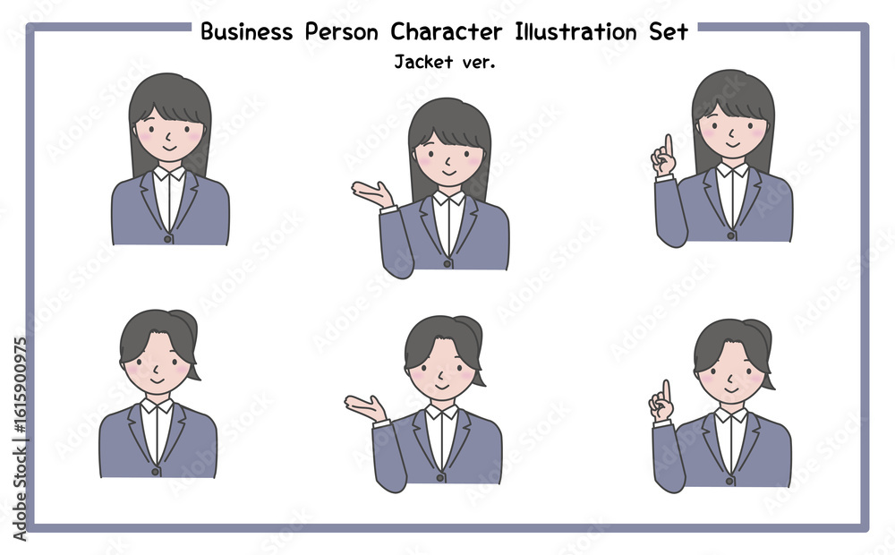Select the long-haired woman presenting with open palm
Image resolution: width=895 pixels, height=555 pixels.
coord(430,188)
